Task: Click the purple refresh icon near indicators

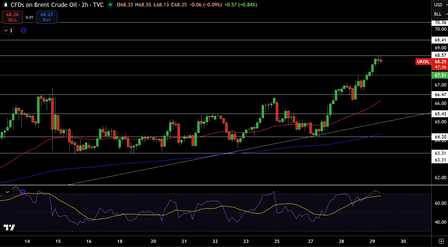Action: point(24,30)
